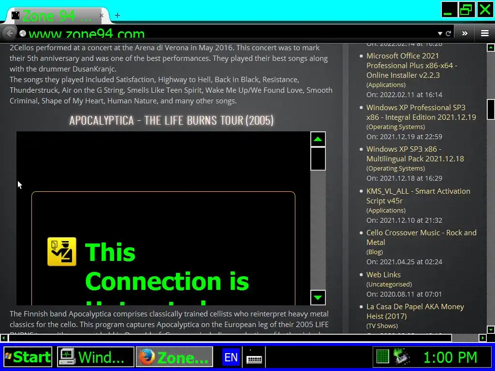Click the embedded frame scroll-down arrow
The height and width of the screenshot is (371, 495).
click(318, 297)
